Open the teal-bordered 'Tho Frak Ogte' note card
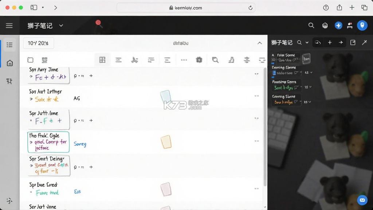 click(x=48, y=142)
